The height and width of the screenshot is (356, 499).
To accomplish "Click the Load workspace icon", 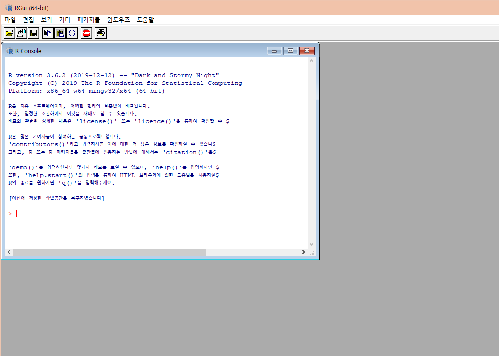I will [x=21, y=33].
